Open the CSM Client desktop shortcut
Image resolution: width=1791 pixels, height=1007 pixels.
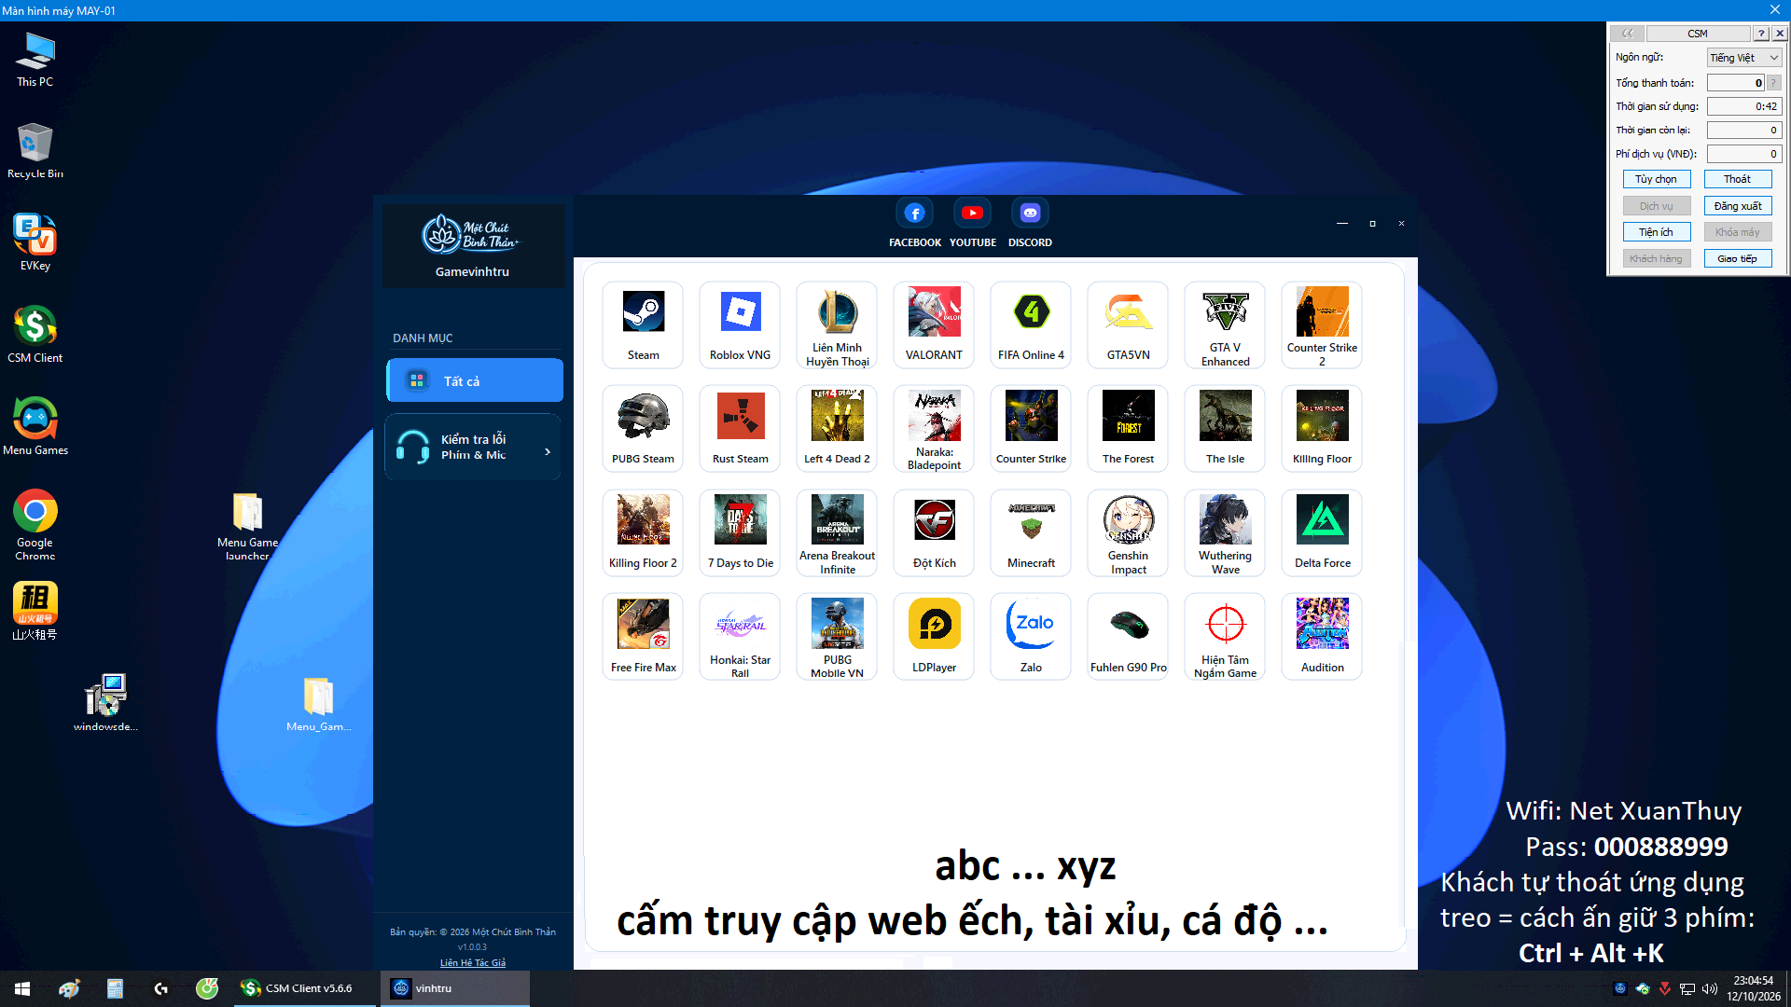coord(35,334)
